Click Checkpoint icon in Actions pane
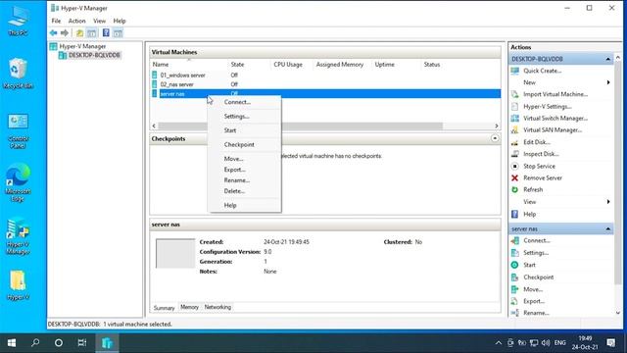The image size is (627, 353). (x=515, y=277)
